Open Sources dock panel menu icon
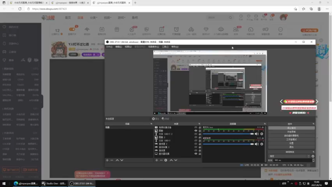This screenshot has height=187, width=332. click(x=199, y=124)
